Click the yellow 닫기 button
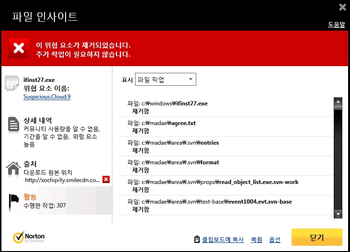This screenshot has height=252, width=350. click(317, 237)
